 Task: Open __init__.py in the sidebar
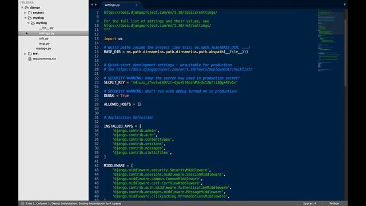coord(46,28)
